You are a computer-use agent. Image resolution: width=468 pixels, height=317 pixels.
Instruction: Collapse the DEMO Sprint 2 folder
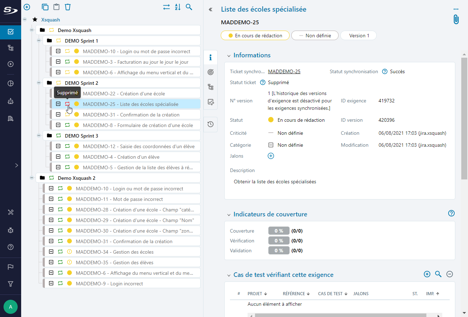point(39,83)
